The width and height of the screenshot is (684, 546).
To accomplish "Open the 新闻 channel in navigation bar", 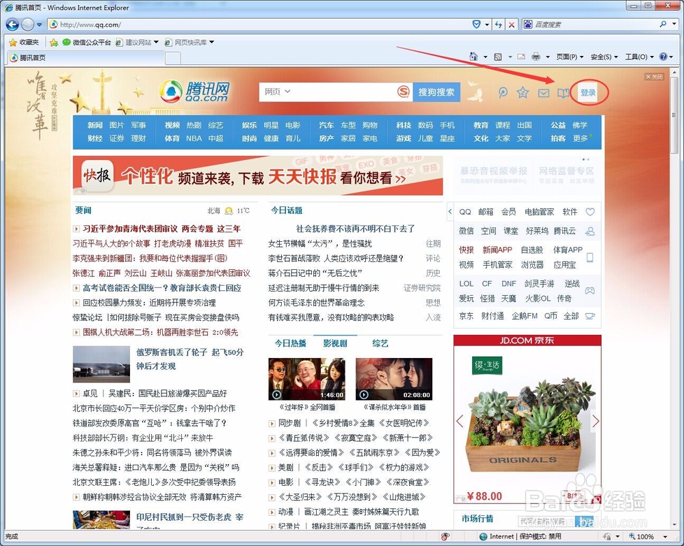I will [94, 125].
